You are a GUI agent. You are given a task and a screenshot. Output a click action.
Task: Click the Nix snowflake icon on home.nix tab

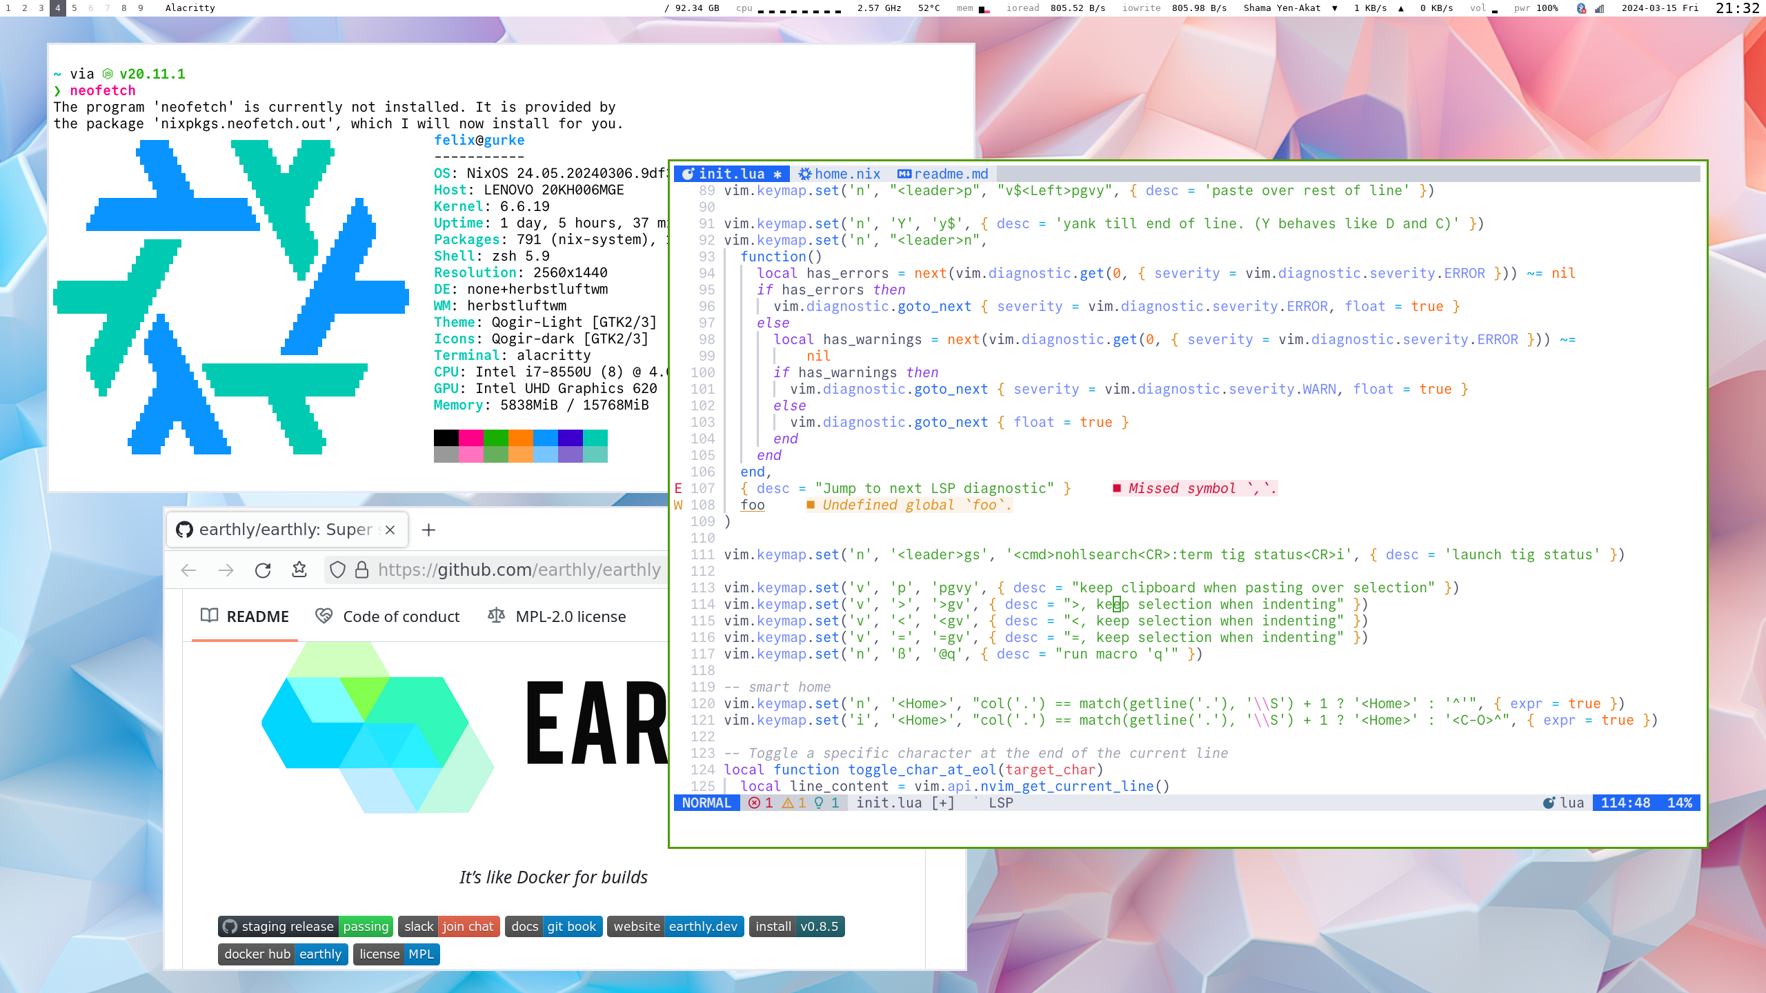804,174
